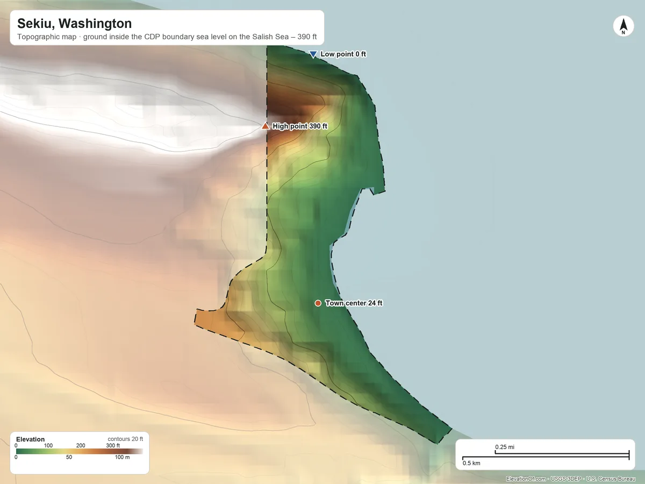The image size is (645, 484).
Task: Click the topographic map subtitle text
Action: [167, 38]
